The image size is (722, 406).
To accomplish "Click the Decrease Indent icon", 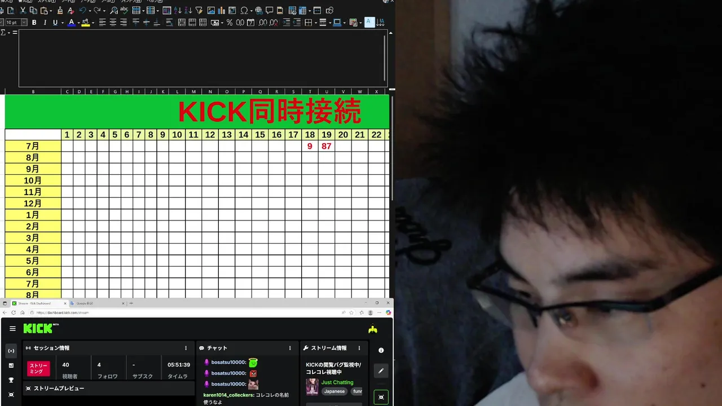I will [x=297, y=23].
